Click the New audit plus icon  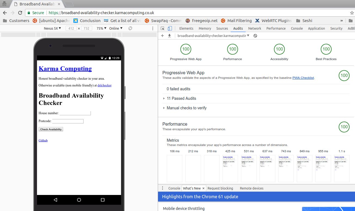point(162,36)
